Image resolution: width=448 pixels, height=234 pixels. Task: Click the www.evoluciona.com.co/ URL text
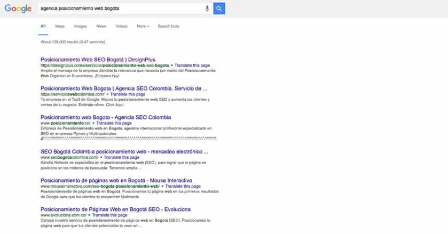pyautogui.click(x=64, y=215)
